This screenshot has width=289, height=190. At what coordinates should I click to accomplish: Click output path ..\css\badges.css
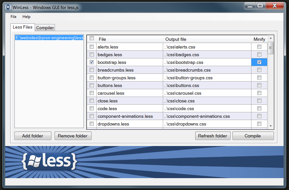click(x=181, y=55)
